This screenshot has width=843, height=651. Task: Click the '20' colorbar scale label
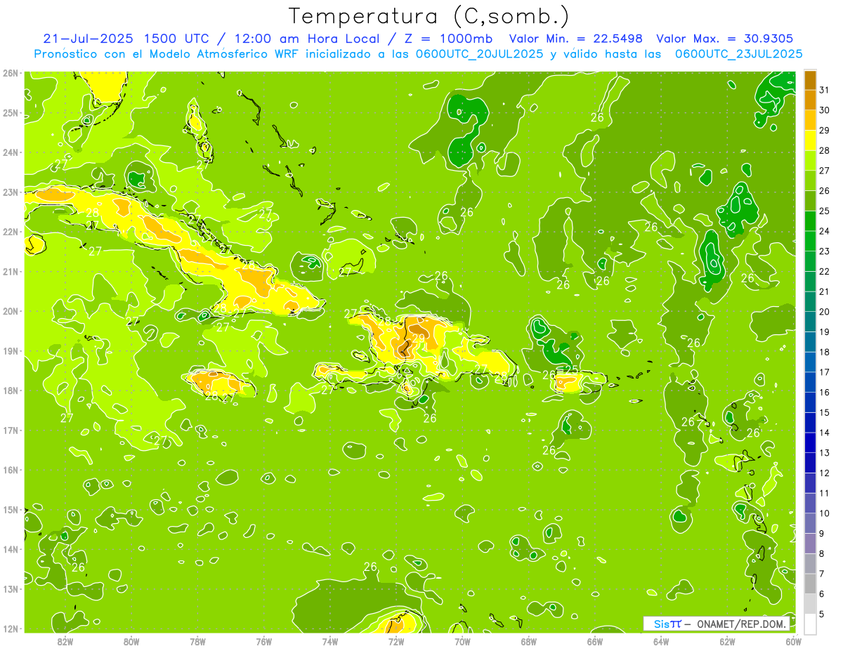click(824, 312)
